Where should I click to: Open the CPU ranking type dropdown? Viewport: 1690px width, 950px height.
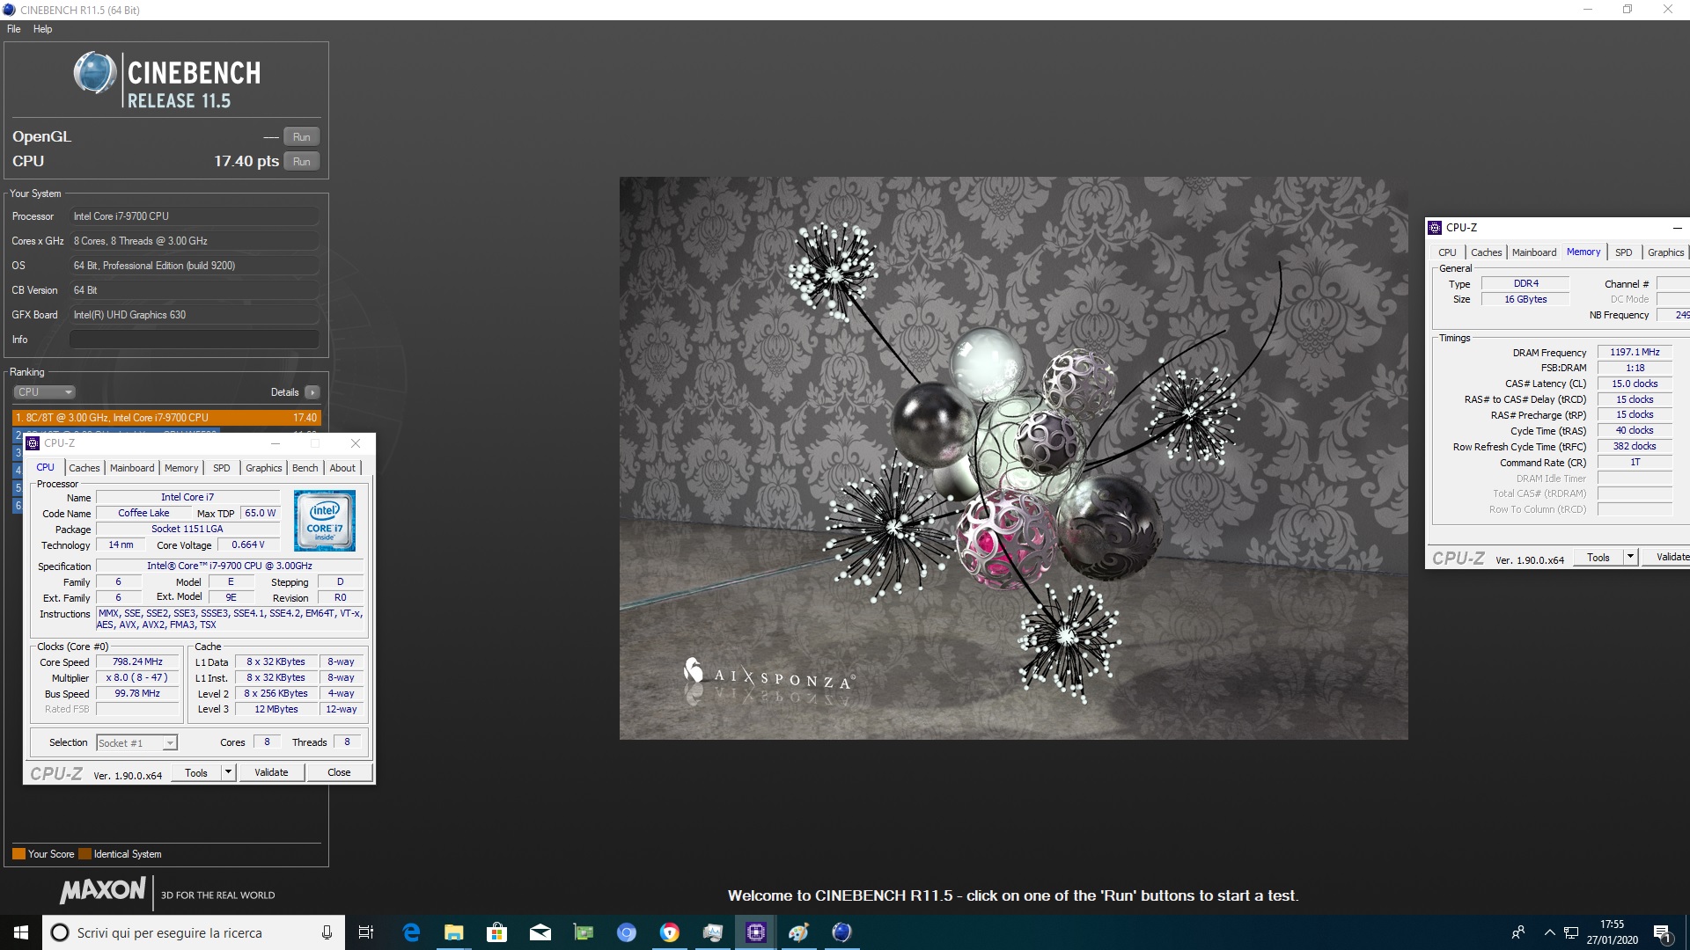point(44,392)
